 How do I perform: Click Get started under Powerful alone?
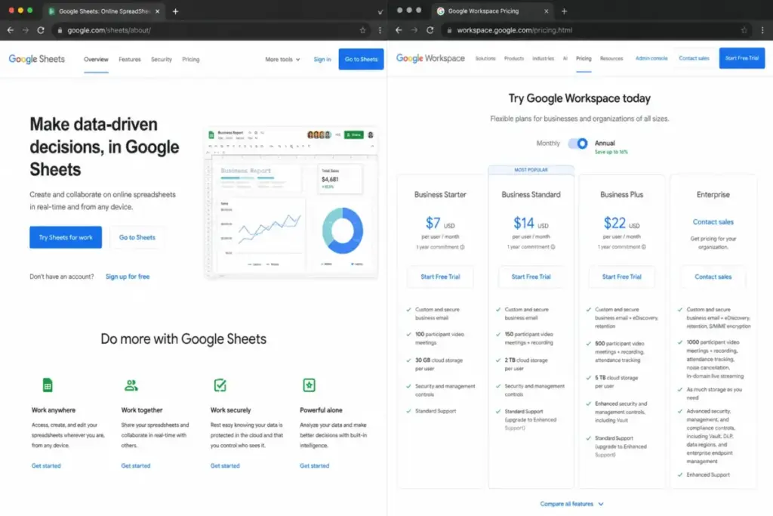coord(314,465)
